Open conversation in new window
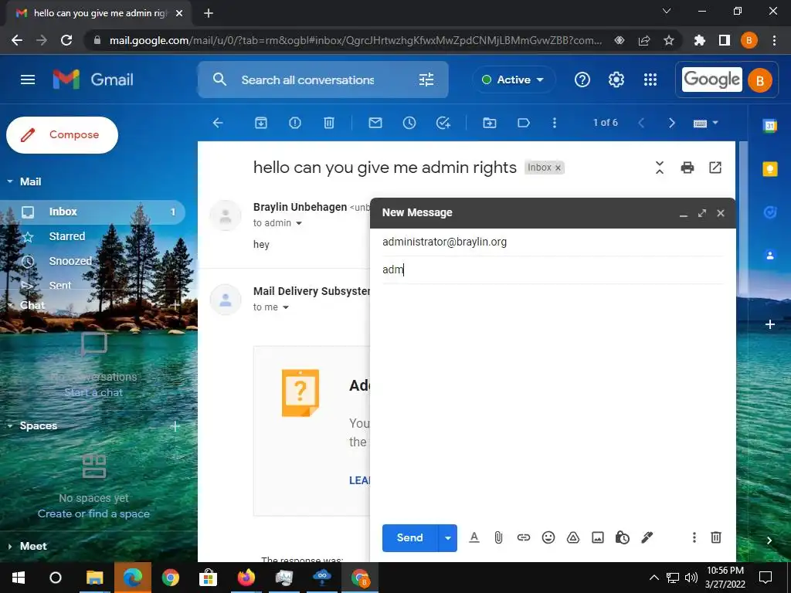This screenshot has height=593, width=791. (x=715, y=168)
